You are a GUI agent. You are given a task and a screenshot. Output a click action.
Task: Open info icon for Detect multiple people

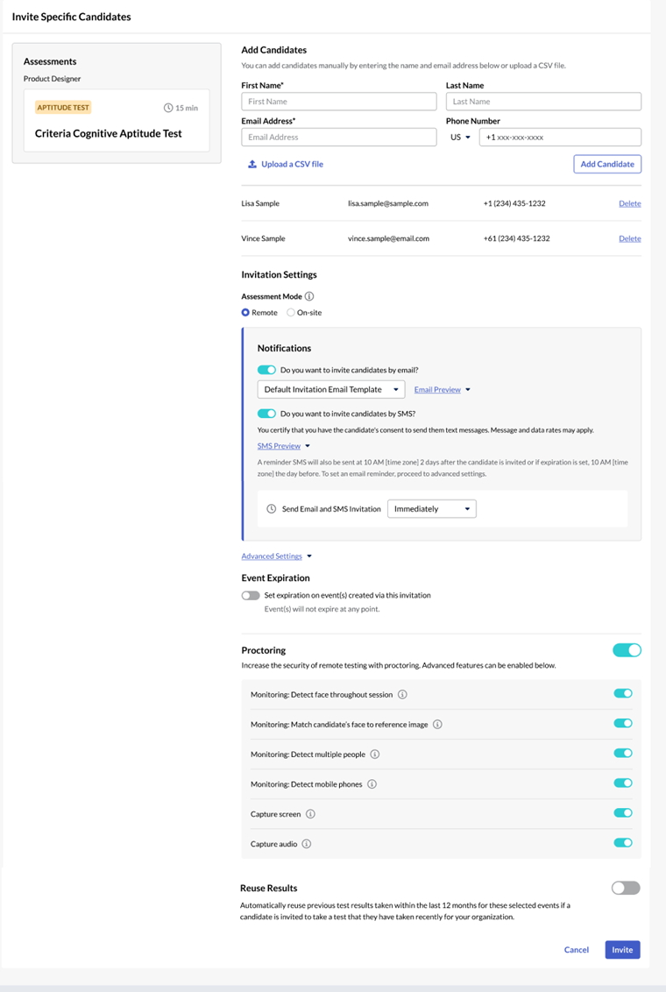coord(374,755)
